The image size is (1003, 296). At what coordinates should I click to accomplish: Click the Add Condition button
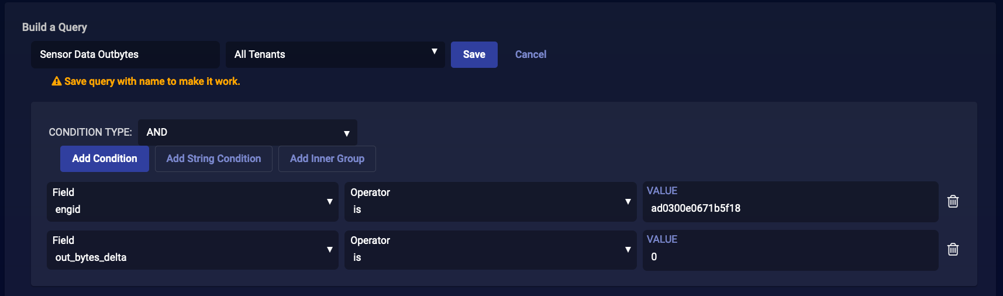coord(105,159)
